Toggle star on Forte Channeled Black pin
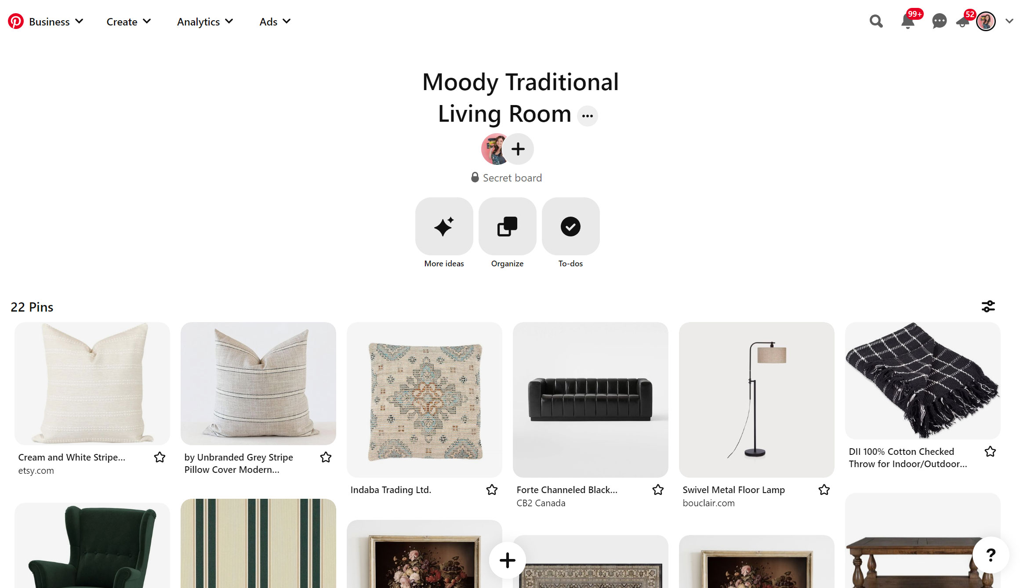The image size is (1020, 588). (658, 490)
